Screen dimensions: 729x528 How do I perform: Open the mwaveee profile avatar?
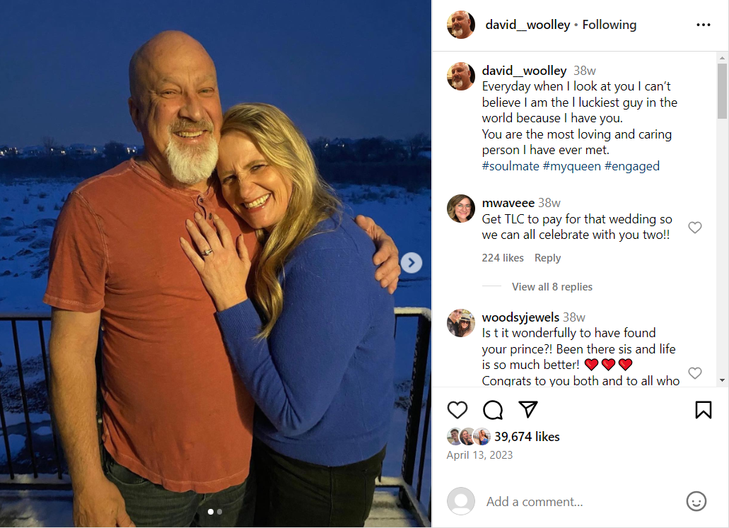click(x=461, y=209)
